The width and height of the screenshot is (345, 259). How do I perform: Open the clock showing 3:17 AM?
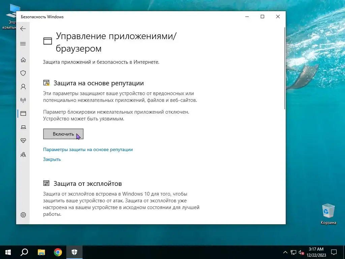[316, 252]
